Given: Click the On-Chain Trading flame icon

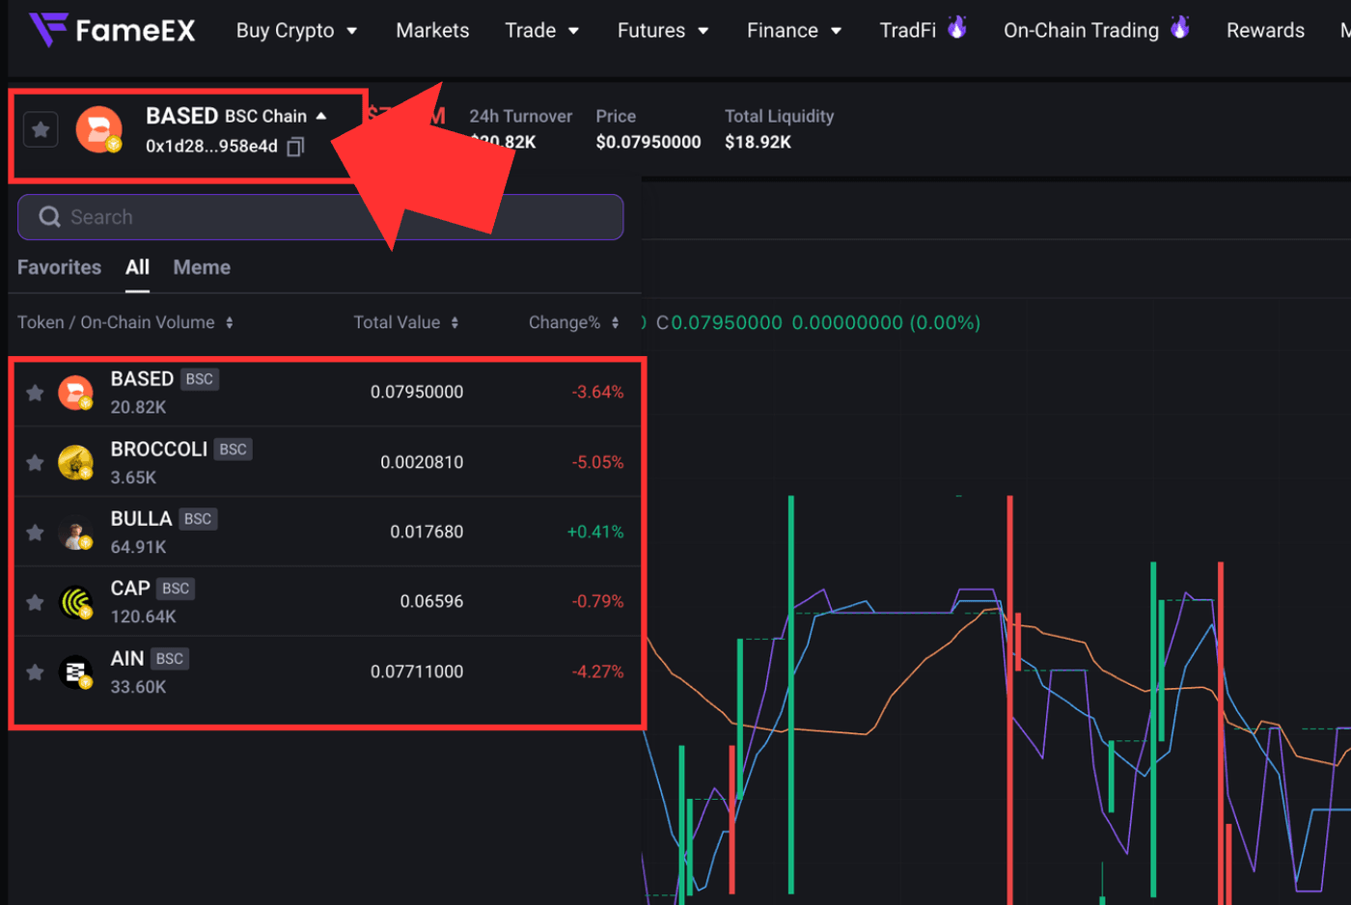Looking at the screenshot, I should coord(1179,27).
